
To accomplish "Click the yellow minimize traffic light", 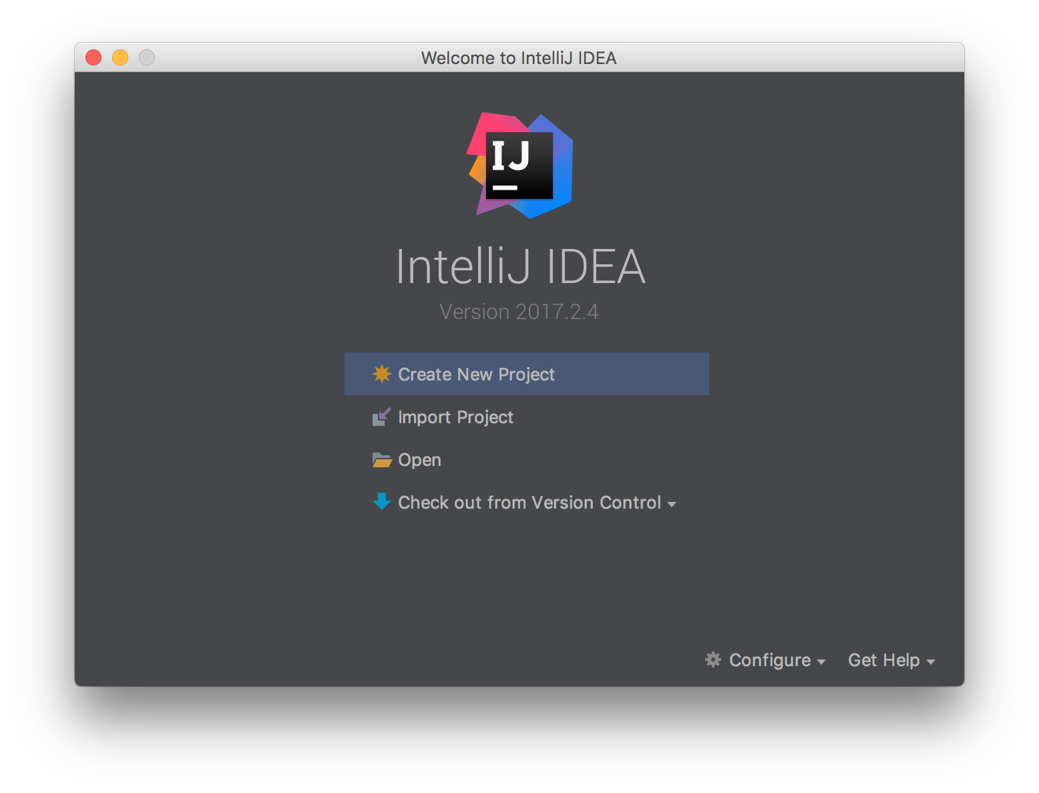I will (x=120, y=57).
